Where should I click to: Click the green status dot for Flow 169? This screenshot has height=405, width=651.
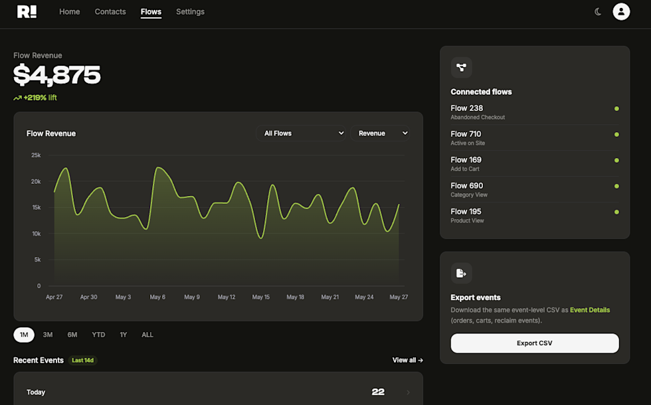coord(616,160)
